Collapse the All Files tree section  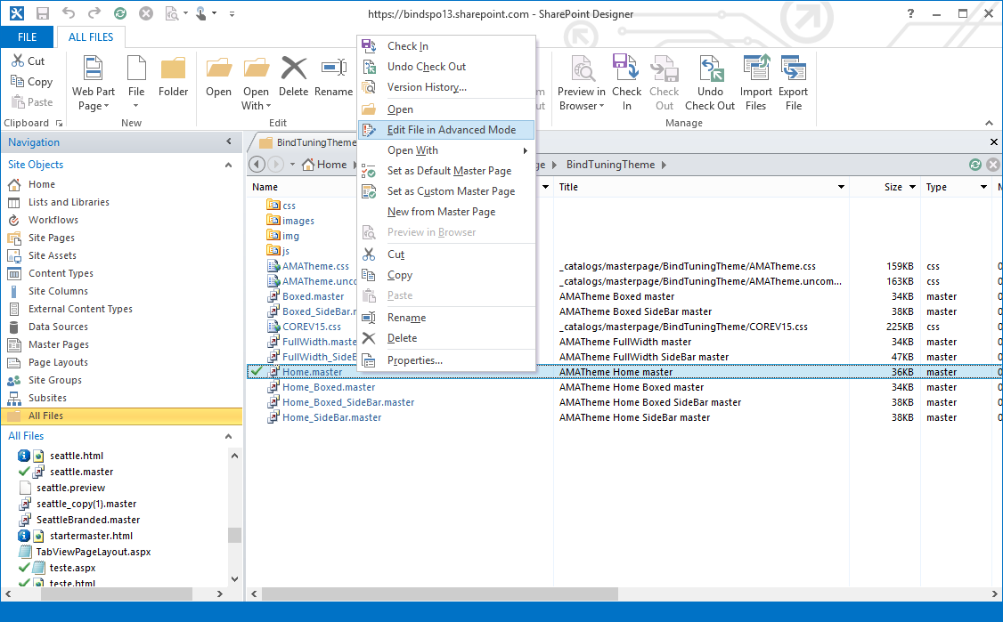tap(228, 437)
